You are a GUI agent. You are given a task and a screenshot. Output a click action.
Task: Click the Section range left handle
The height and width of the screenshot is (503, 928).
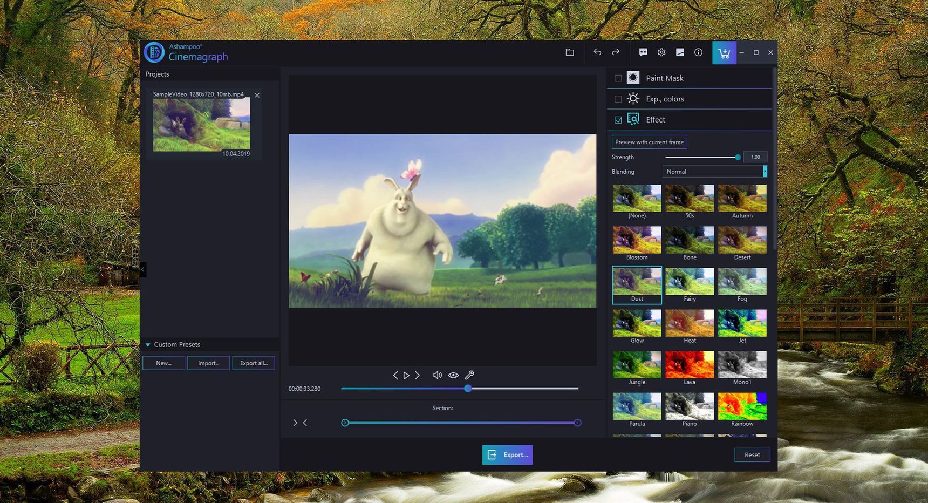345,423
